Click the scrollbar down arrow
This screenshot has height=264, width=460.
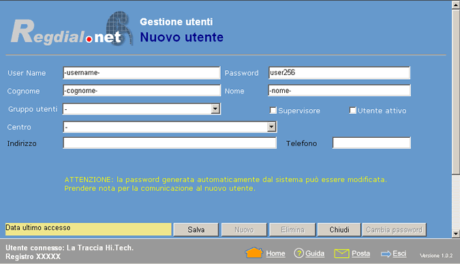(456, 234)
